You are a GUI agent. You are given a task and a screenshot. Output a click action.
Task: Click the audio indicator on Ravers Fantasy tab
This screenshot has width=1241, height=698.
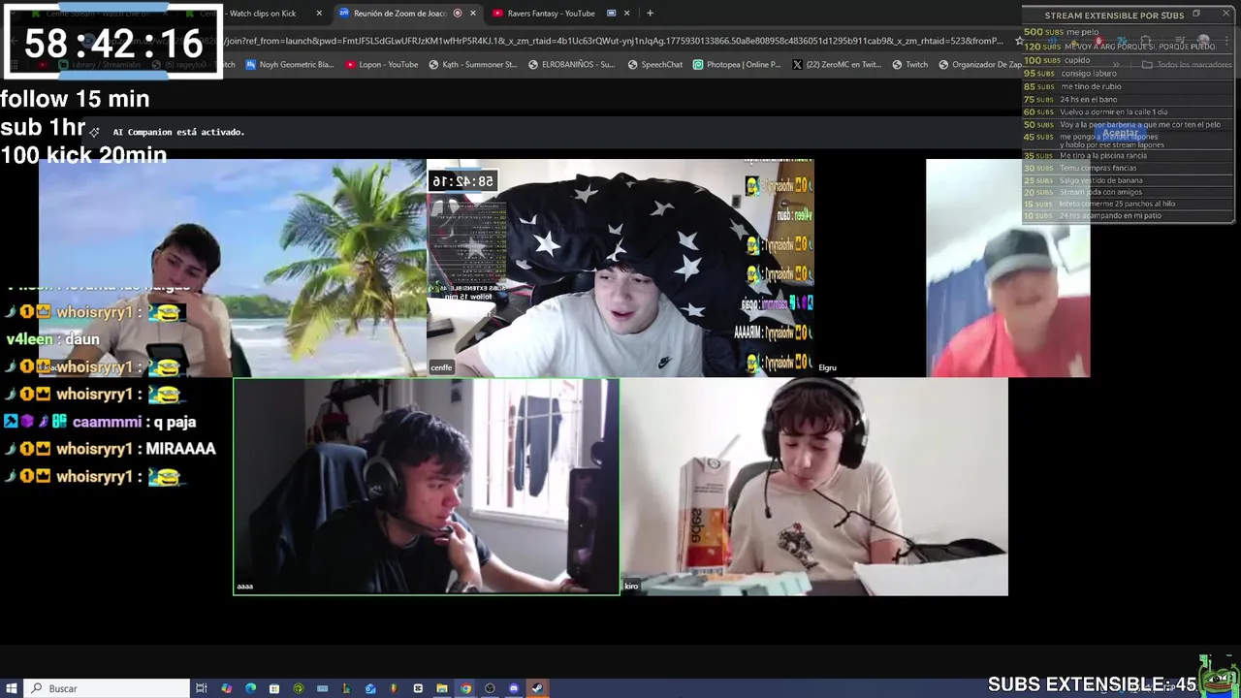pos(611,14)
